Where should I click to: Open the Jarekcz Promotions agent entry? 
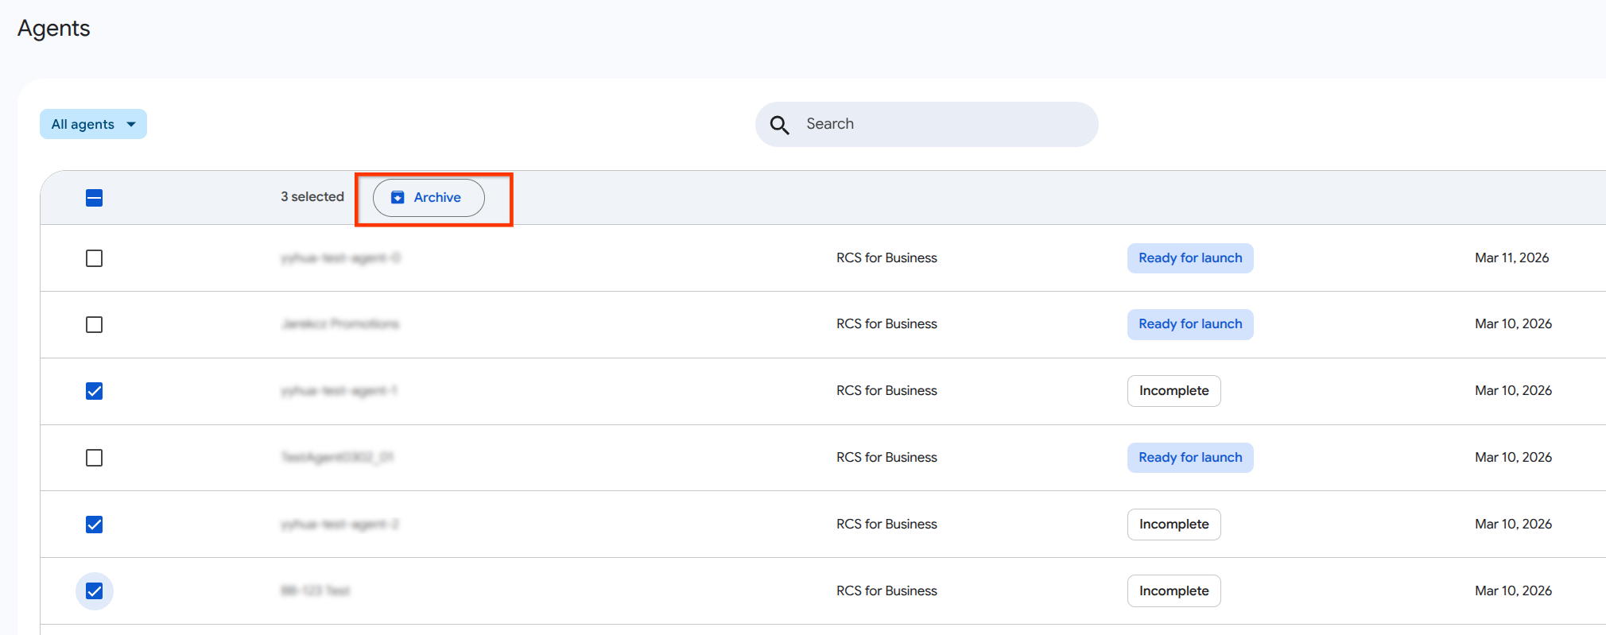(x=340, y=324)
